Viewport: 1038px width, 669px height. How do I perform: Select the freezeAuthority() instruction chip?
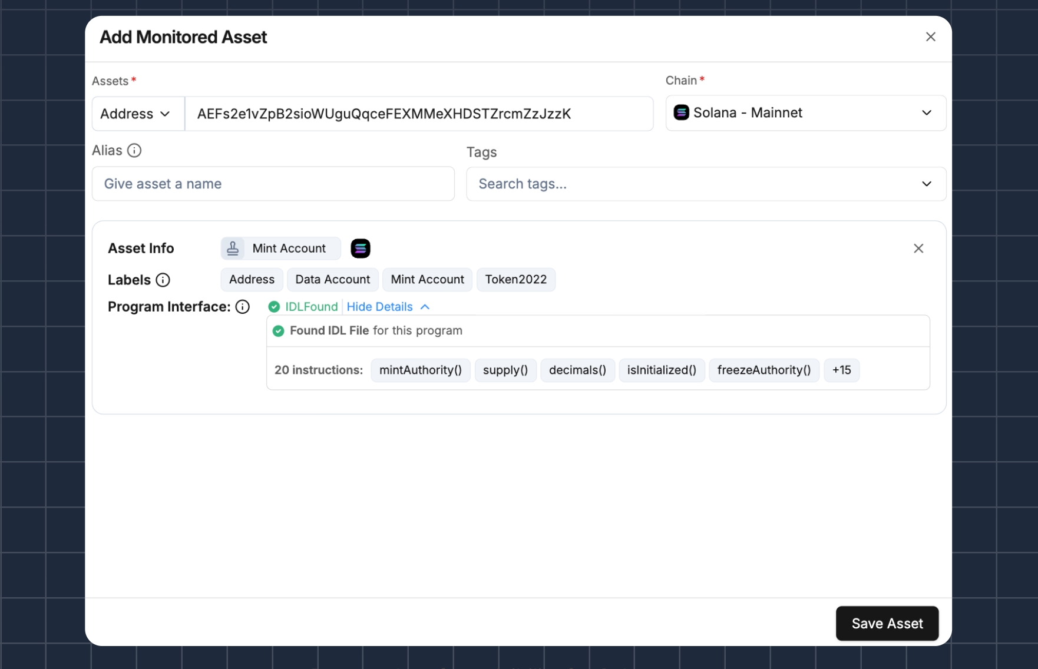(763, 370)
